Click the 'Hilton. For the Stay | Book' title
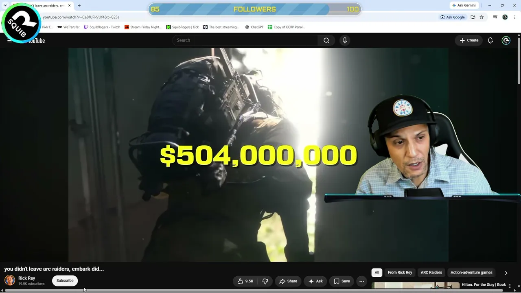Image resolution: width=521 pixels, height=293 pixels. pyautogui.click(x=484, y=285)
